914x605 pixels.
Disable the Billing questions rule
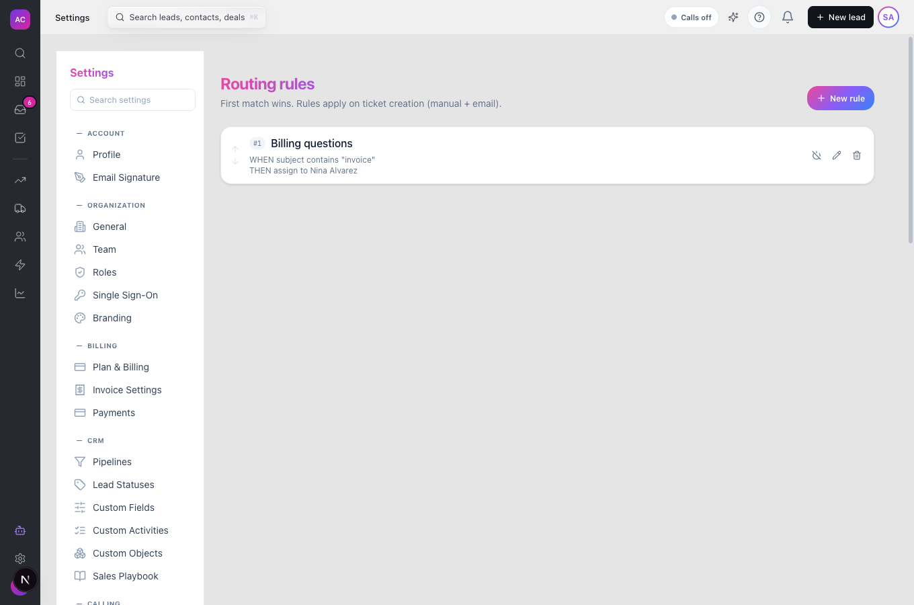pyautogui.click(x=817, y=155)
